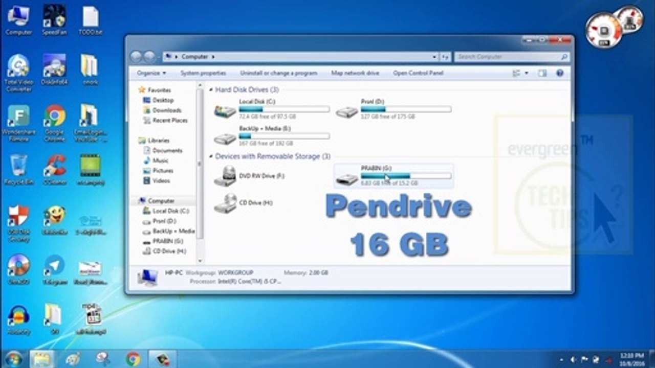This screenshot has height=368, width=655.
Task: Click the Local Disk (C:) capacity bar
Action: [284, 109]
